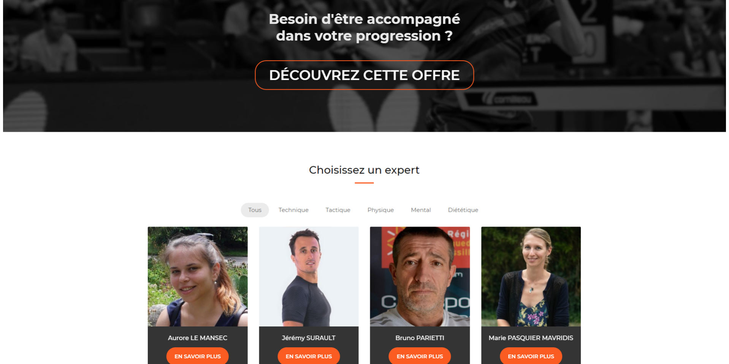Select the Tous filter tab
Image resolution: width=729 pixels, height=364 pixels.
255,210
